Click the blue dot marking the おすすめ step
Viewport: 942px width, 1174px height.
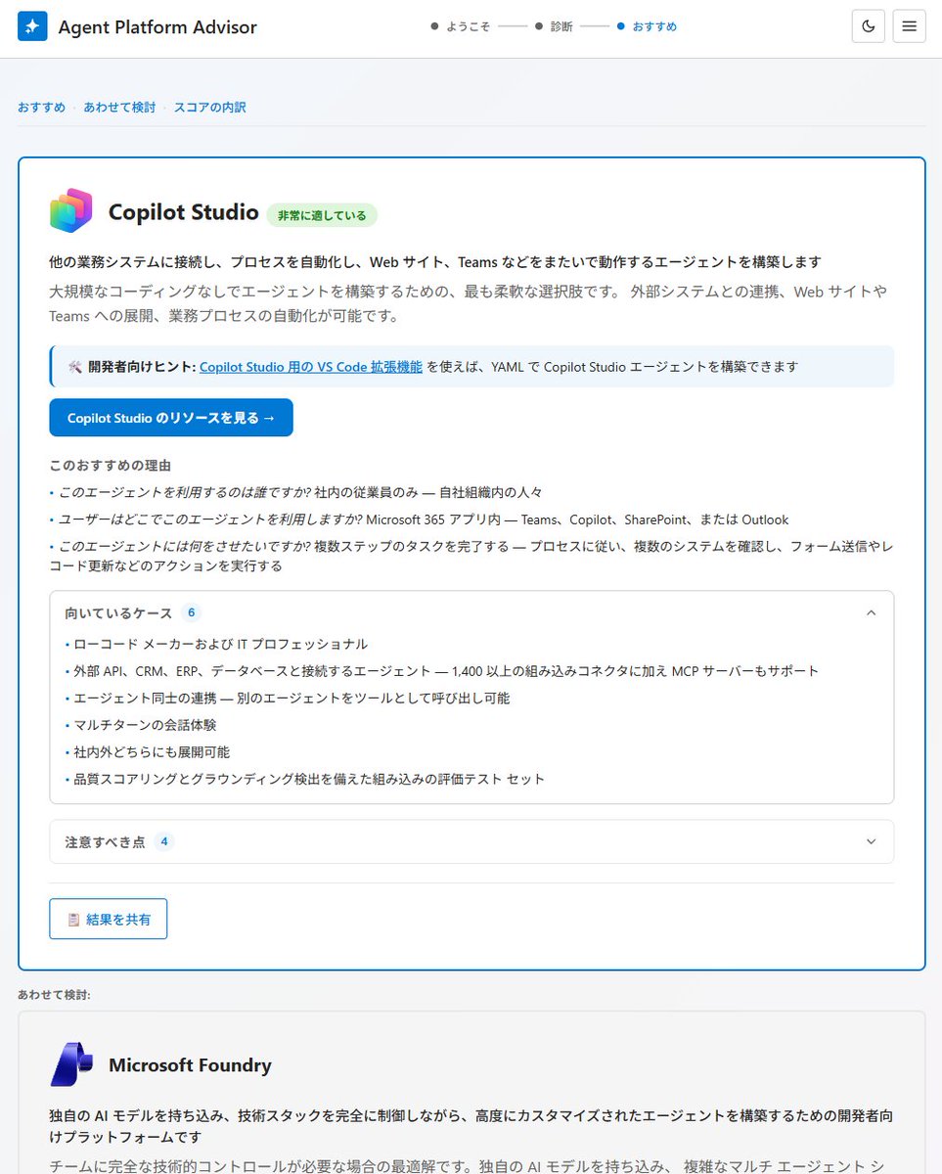[619, 26]
